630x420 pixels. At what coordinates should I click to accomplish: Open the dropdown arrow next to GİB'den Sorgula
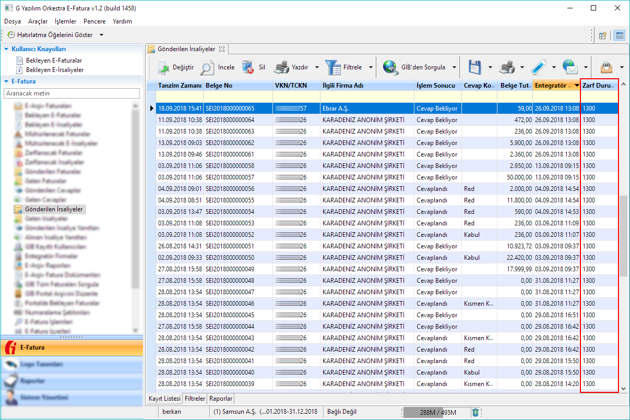(x=454, y=67)
